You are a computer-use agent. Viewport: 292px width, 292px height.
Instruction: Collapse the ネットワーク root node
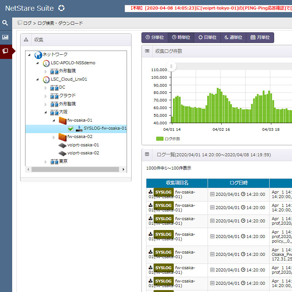[29, 55]
